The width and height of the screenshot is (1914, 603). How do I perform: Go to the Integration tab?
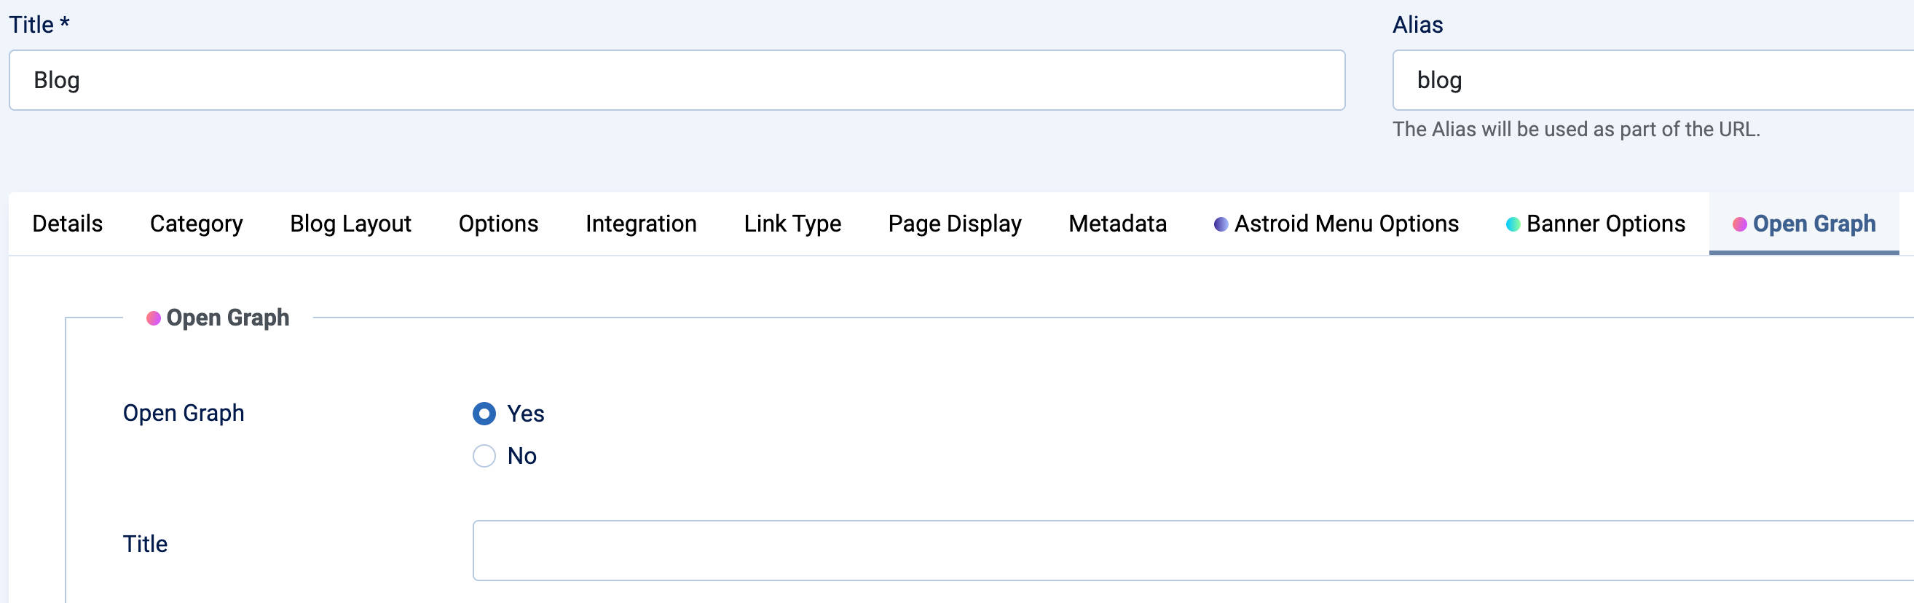click(640, 224)
